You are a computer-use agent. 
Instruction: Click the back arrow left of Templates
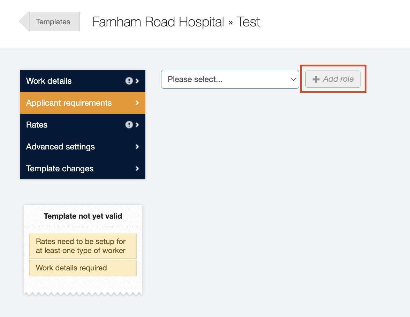click(24, 22)
